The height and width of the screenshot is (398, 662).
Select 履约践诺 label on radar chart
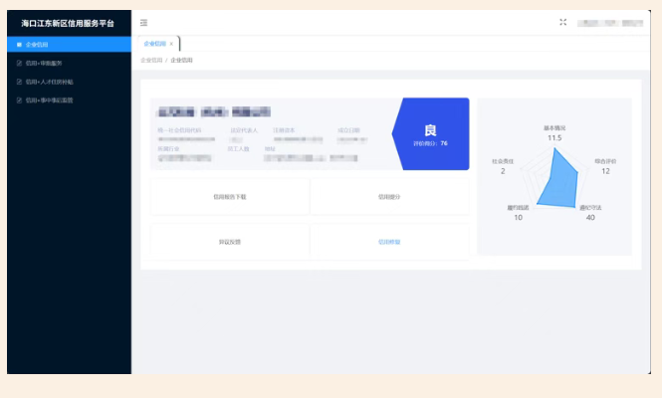click(x=518, y=207)
